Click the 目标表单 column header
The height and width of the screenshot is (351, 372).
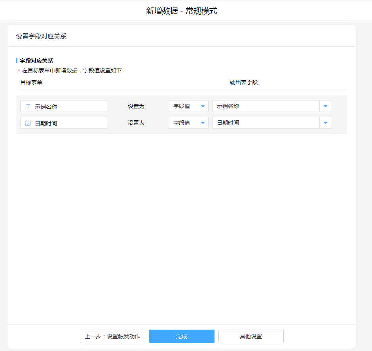coord(31,82)
